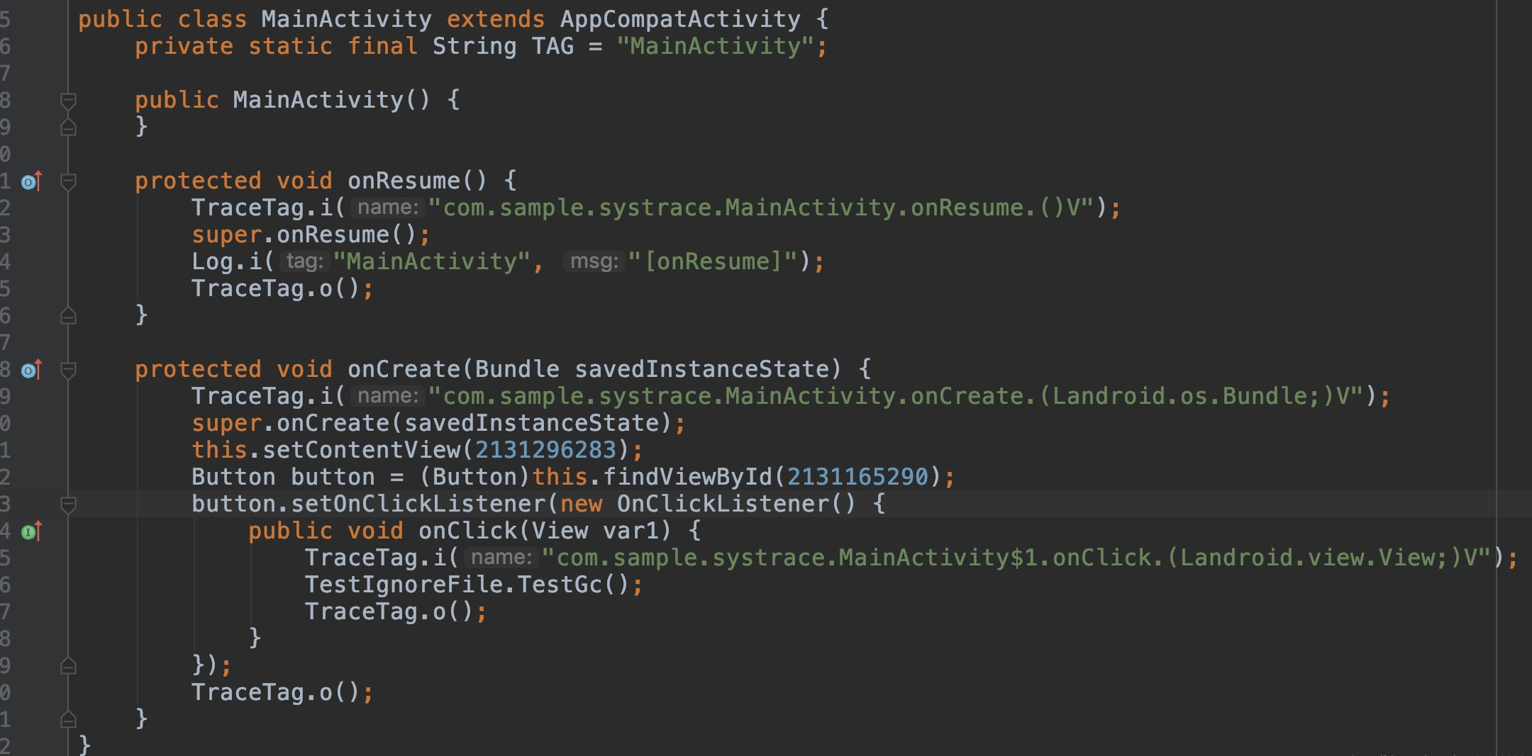Collapse the onResume method fold marker
This screenshot has width=1532, height=756.
[68, 182]
